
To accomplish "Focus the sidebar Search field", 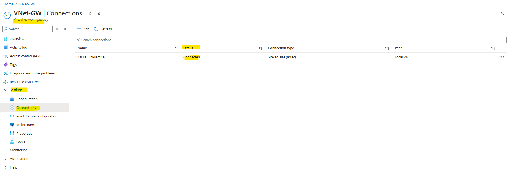I will click(x=27, y=29).
